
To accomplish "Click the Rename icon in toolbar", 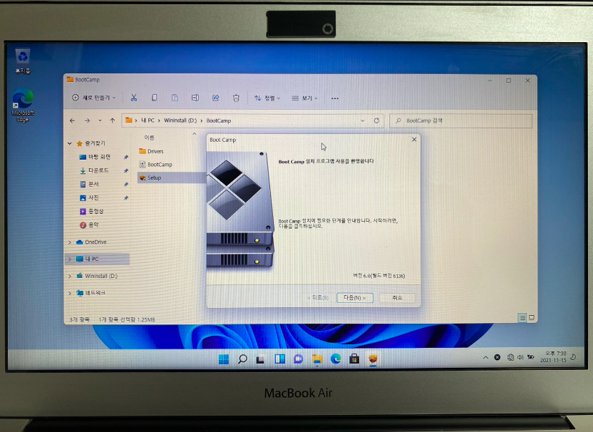I will [195, 98].
